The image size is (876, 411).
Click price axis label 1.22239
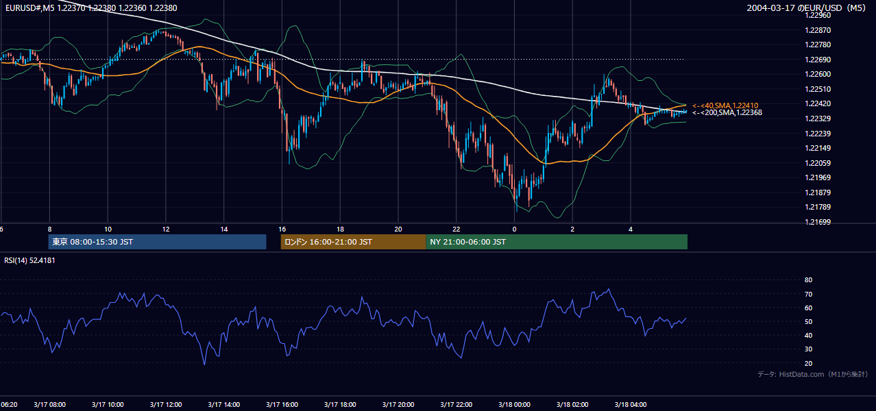[x=818, y=134]
